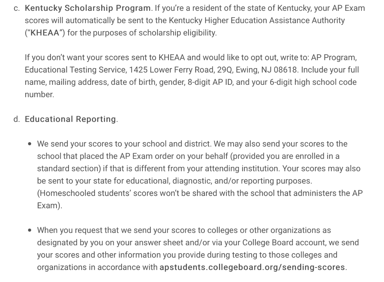
Task: Click the Educational Reporting heading
Action: pos(70,119)
